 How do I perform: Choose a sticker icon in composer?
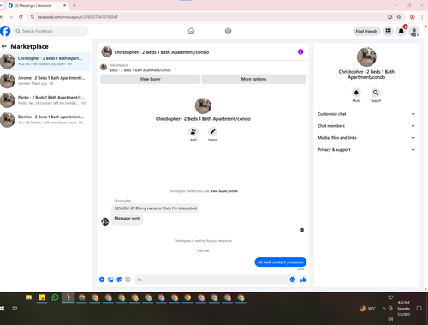(x=119, y=280)
